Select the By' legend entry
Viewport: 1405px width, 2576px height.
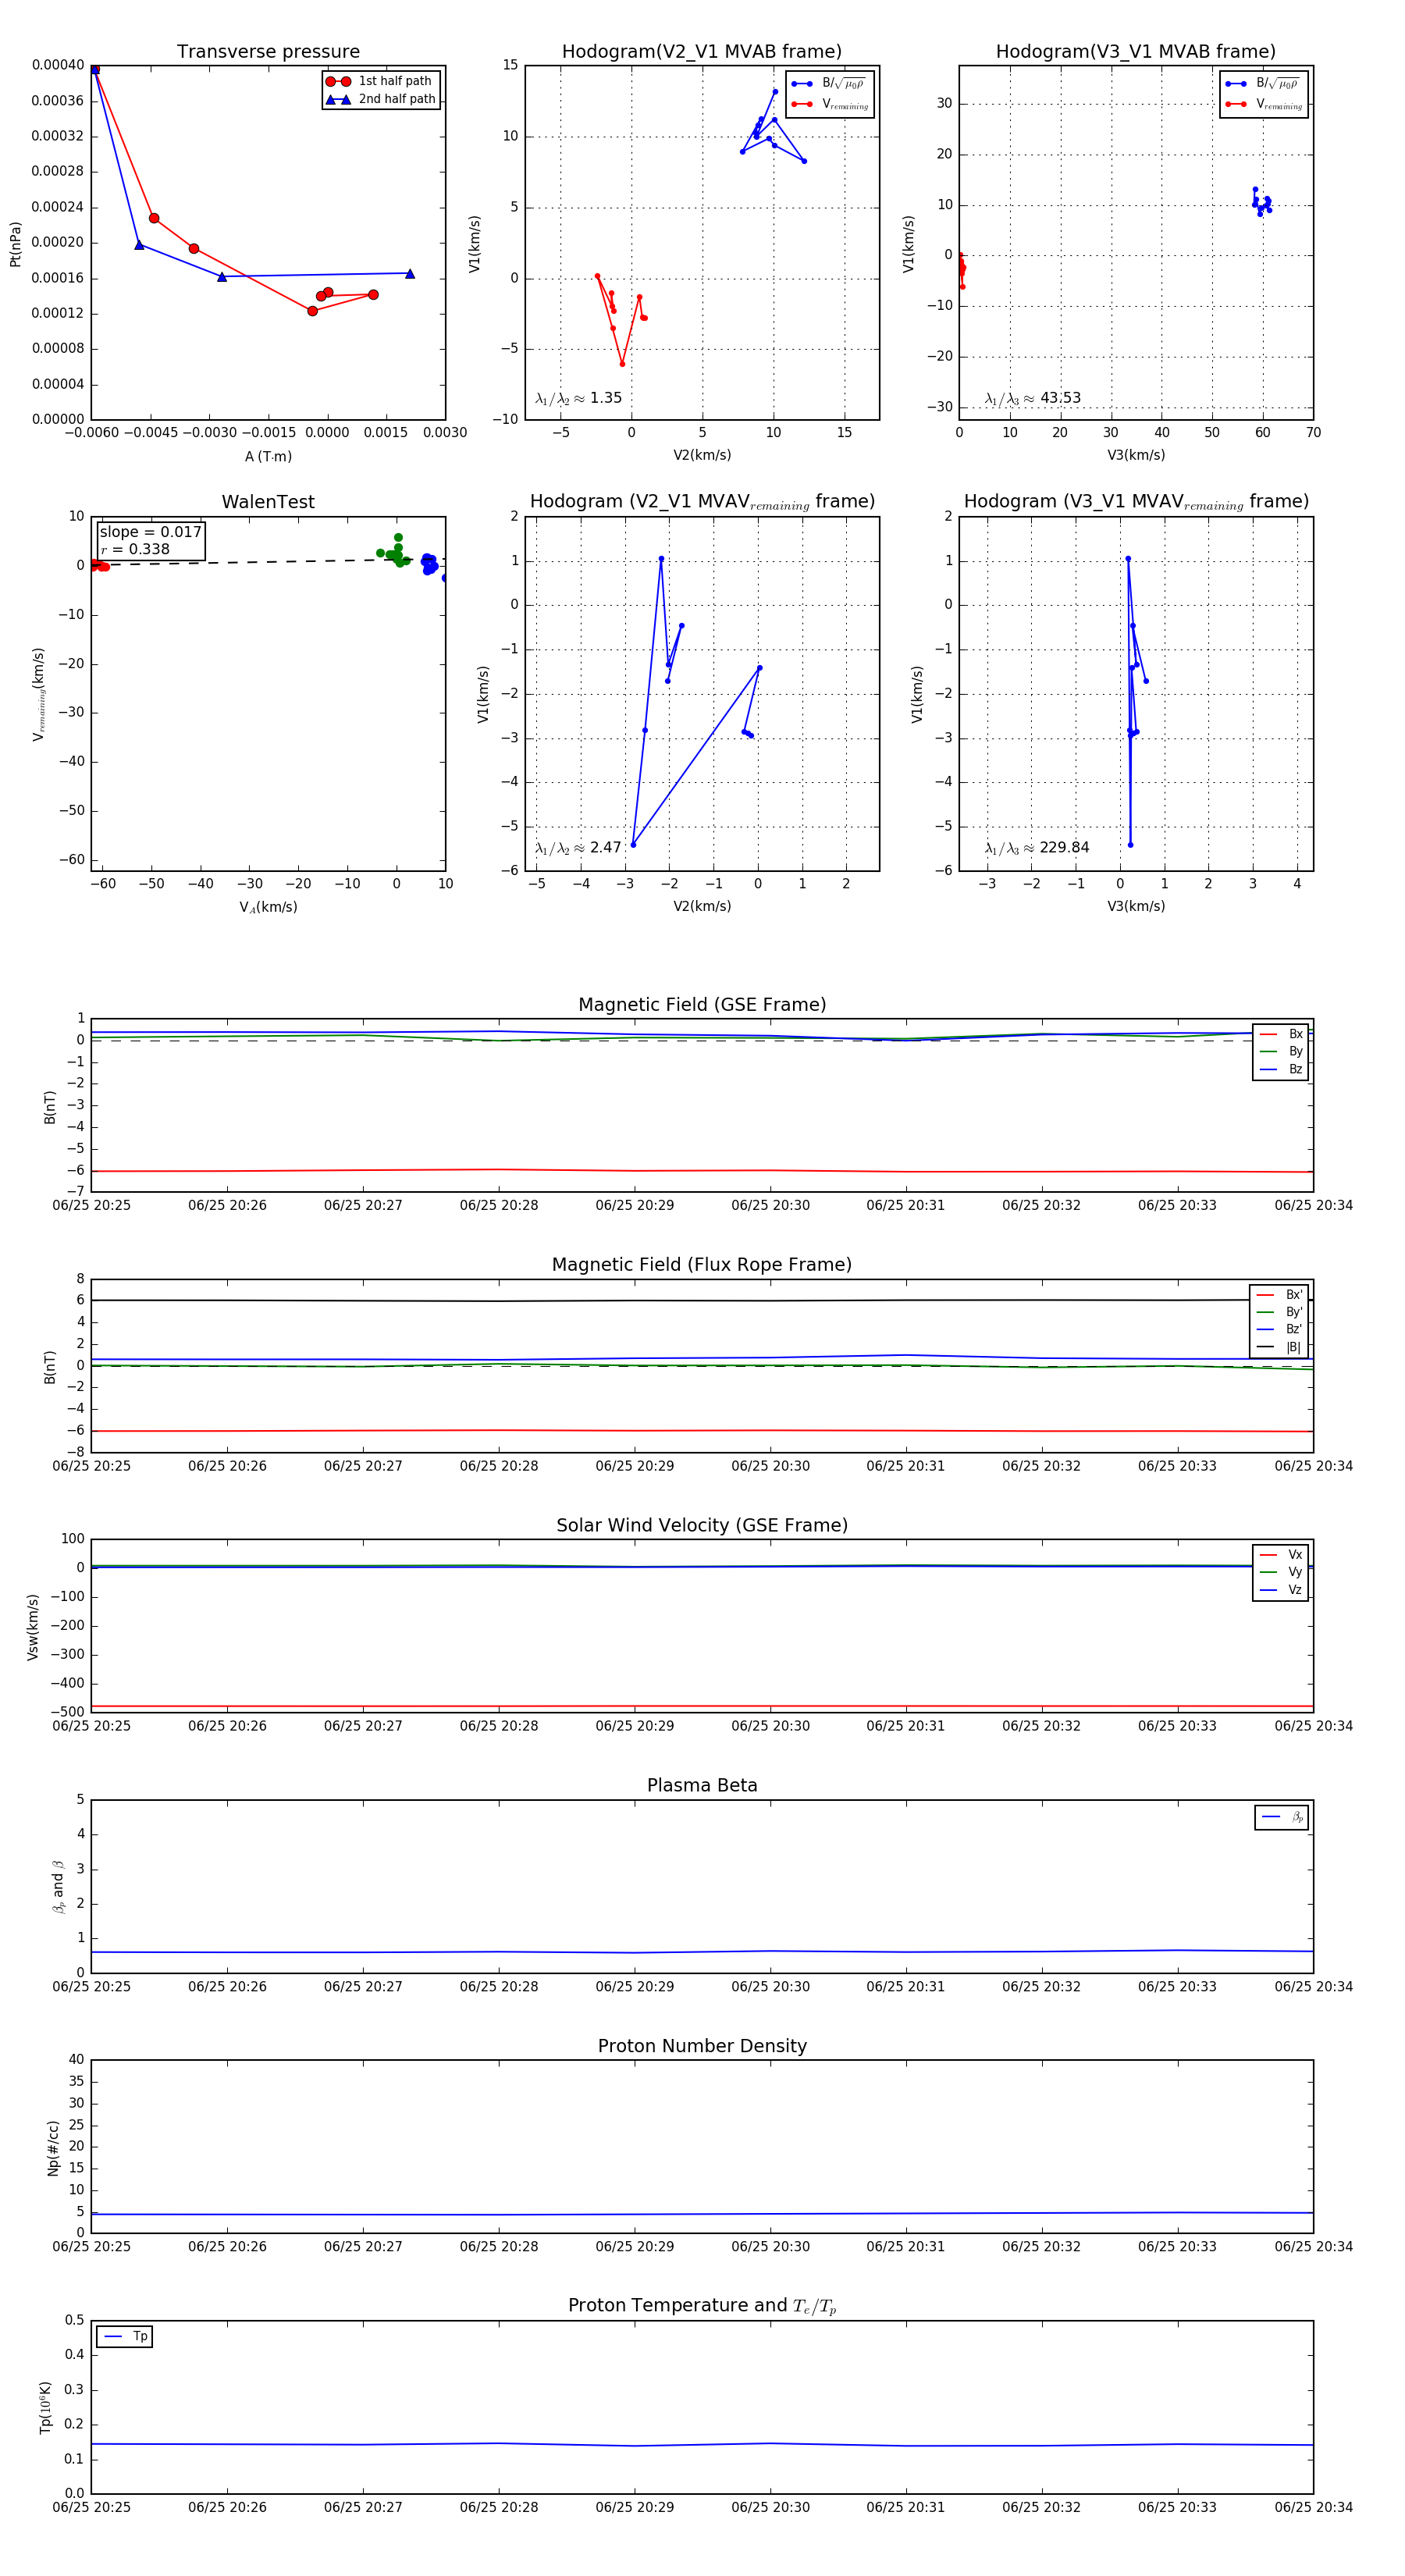[1280, 1312]
